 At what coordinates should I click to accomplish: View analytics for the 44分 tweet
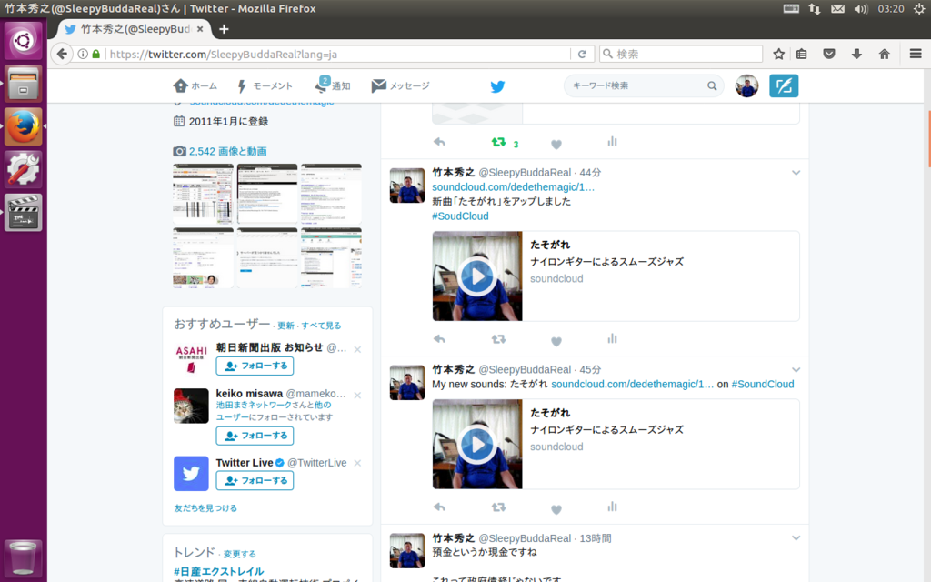click(612, 338)
